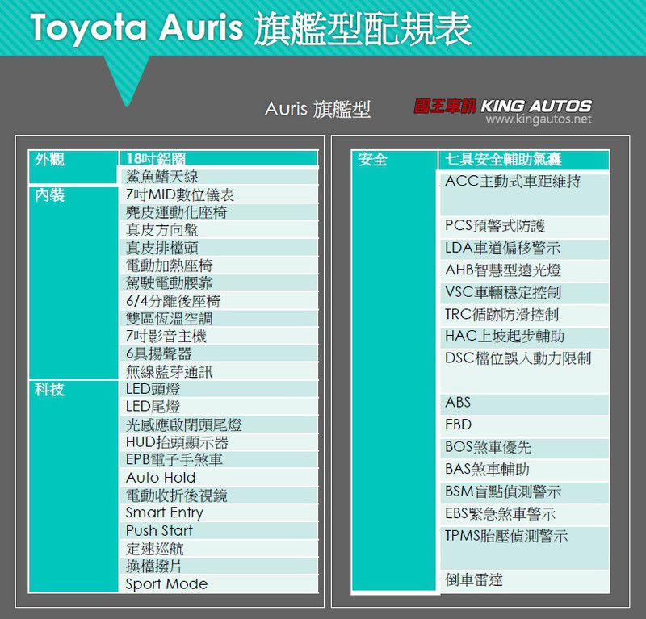Click the 'Auto Hold' row
The width and height of the screenshot is (646, 619).
click(x=218, y=477)
